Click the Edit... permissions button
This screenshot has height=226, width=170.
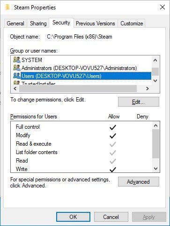click(139, 102)
